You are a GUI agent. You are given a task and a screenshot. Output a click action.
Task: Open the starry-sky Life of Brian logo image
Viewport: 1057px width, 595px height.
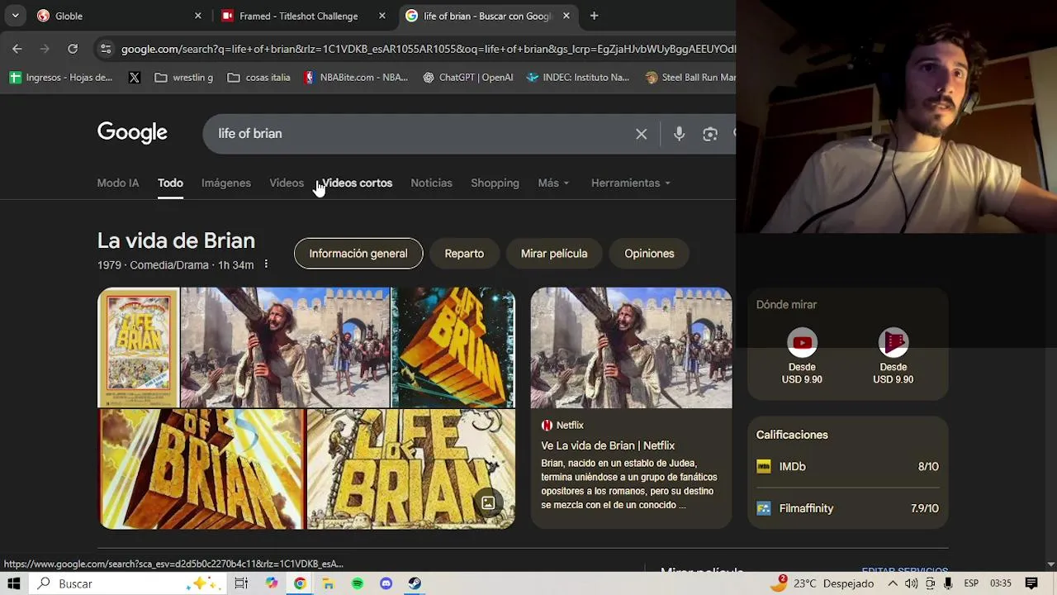453,348
